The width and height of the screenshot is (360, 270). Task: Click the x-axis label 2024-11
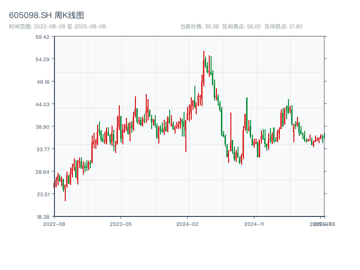[x=254, y=224]
